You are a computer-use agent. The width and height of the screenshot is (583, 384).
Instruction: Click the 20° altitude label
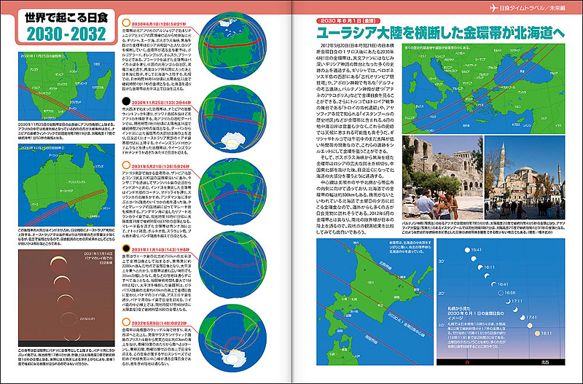click(x=442, y=294)
